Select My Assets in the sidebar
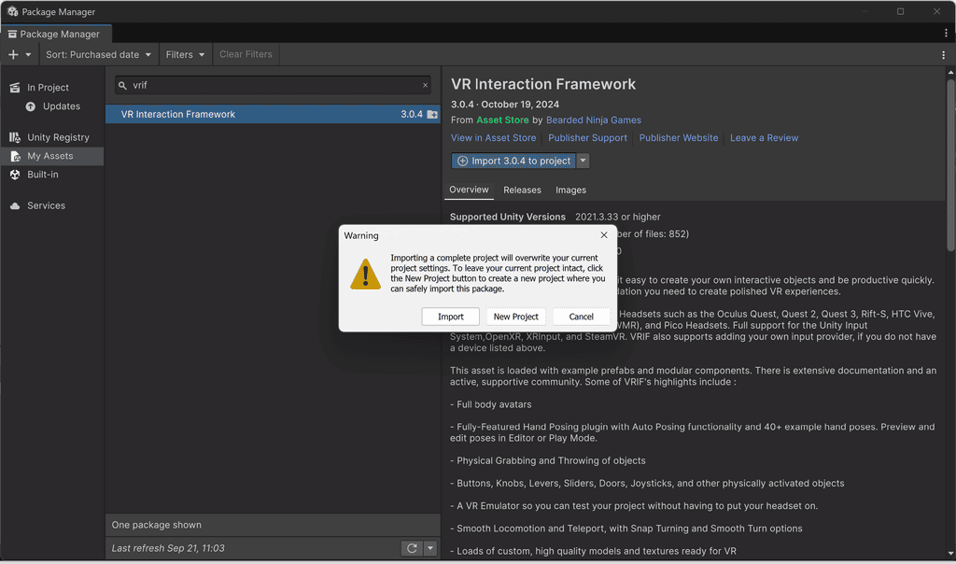 point(52,156)
